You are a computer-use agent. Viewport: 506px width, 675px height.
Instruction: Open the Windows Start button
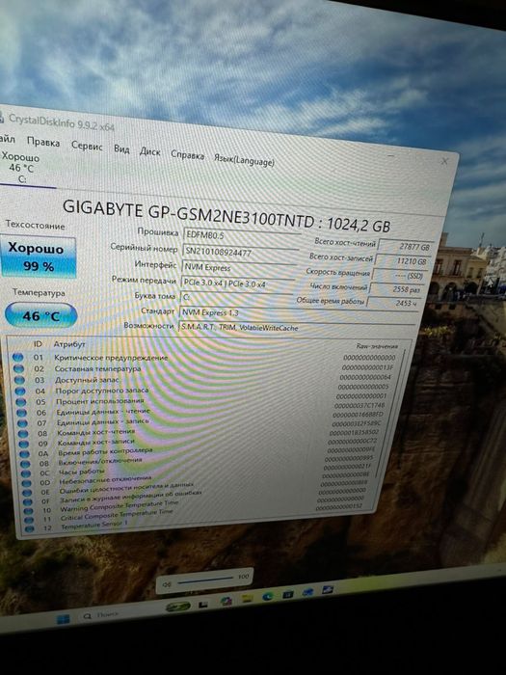tap(63, 619)
